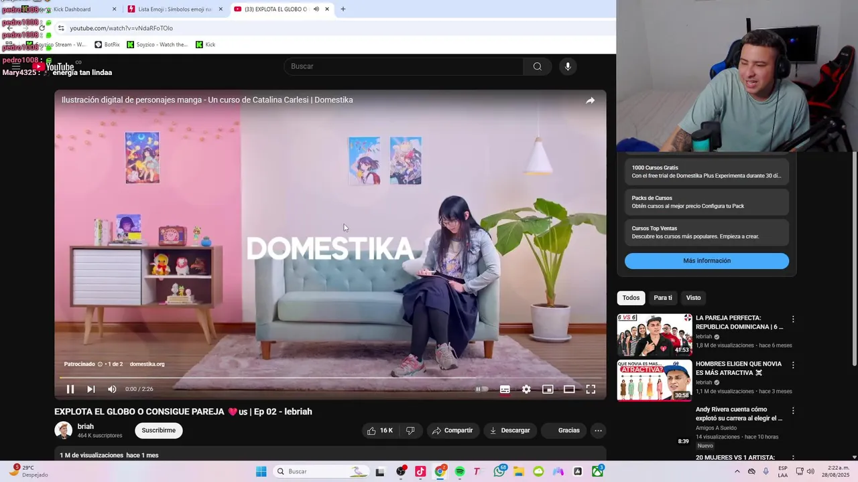858x482 pixels.
Task: Open options menu for LA PAREJA PERFECTA
Action: (x=793, y=319)
